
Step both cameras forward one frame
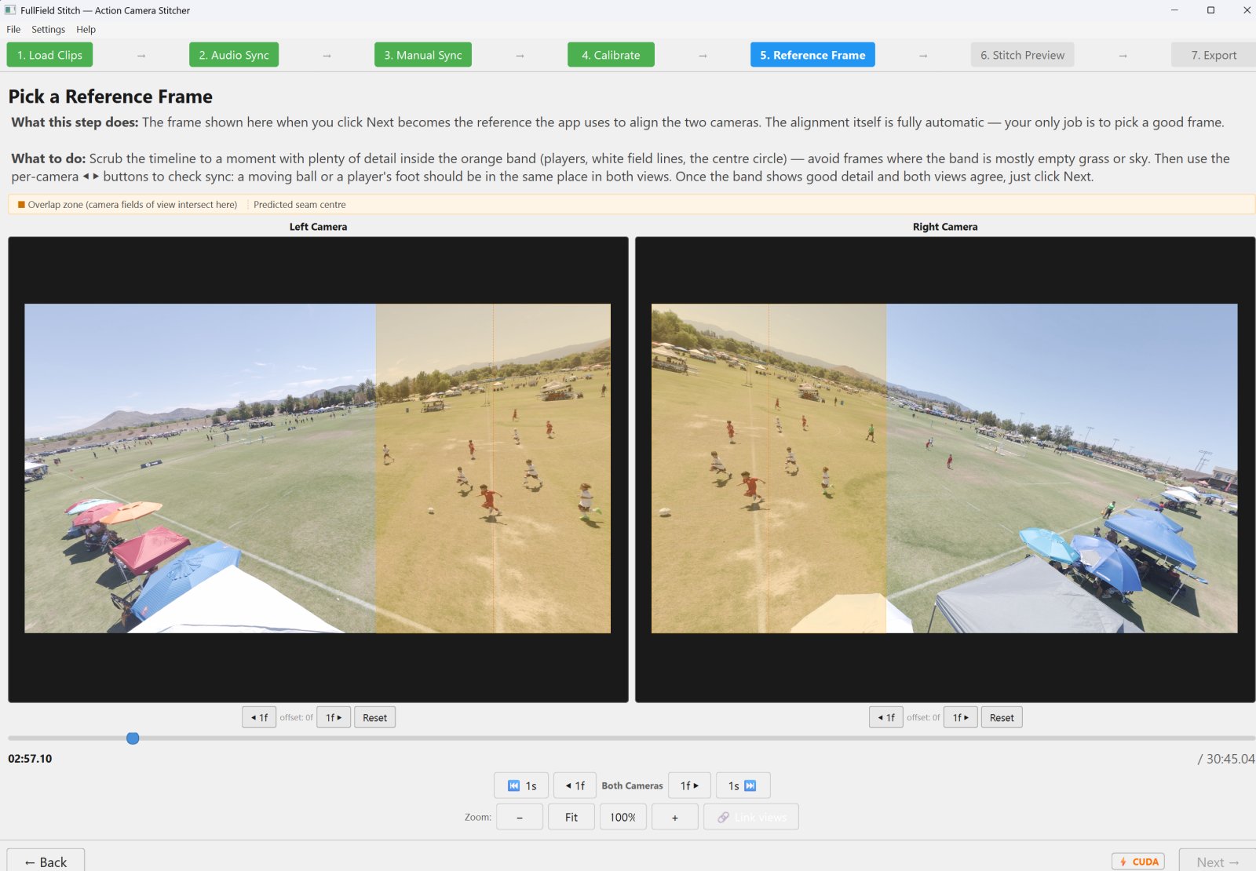click(690, 785)
